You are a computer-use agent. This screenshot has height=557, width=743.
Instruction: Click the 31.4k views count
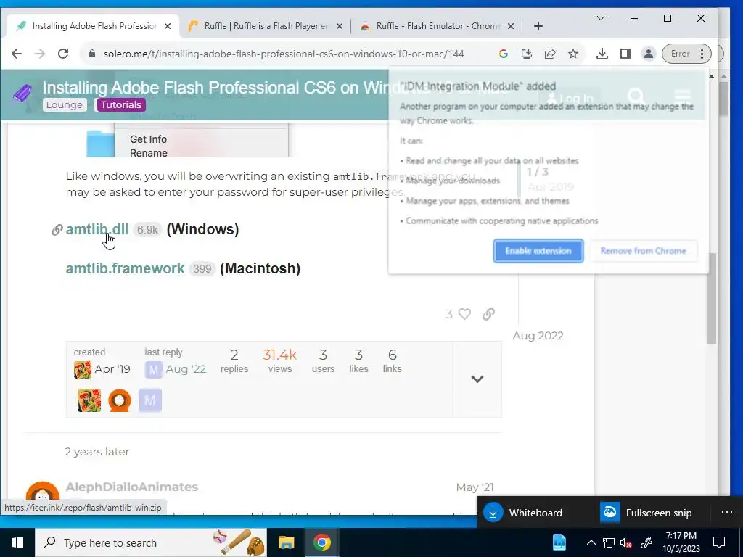coord(279,361)
